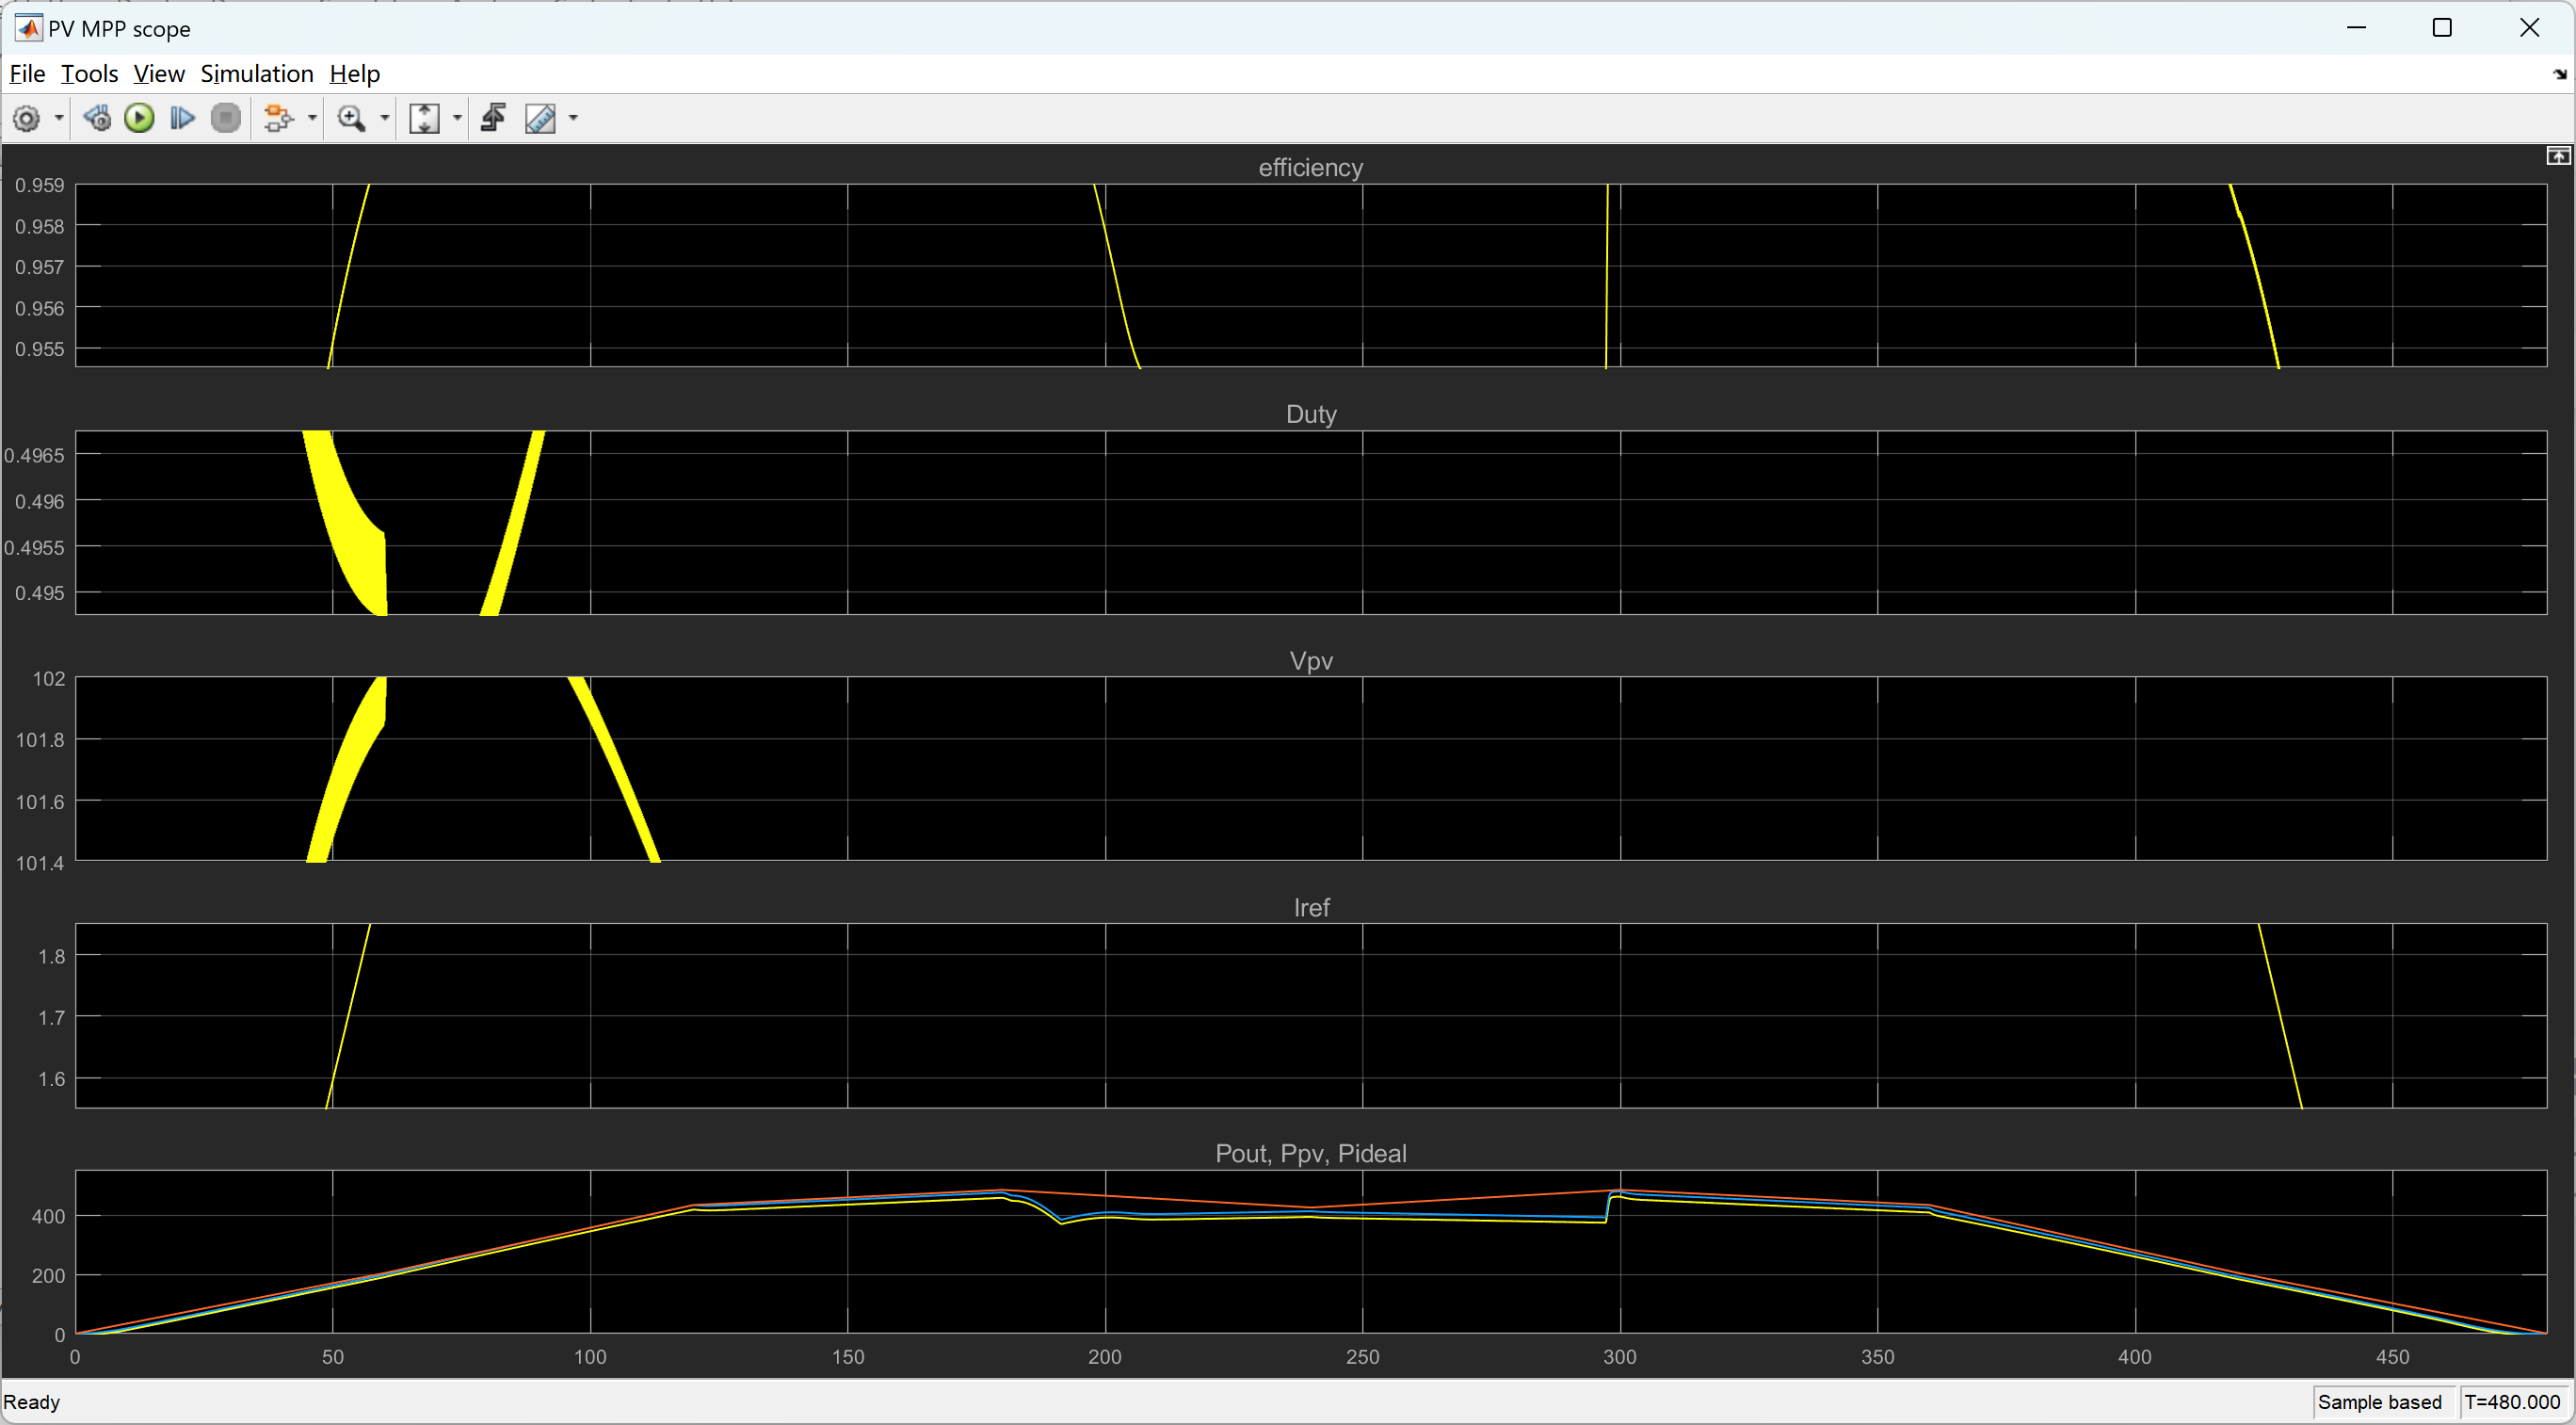Click the Run simulation play button
Image resolution: width=2576 pixels, height=1425 pixels.
pyautogui.click(x=140, y=120)
